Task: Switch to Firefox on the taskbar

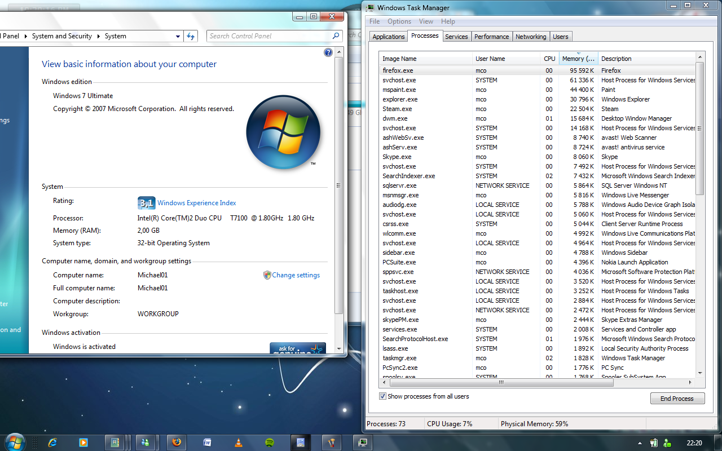Action: [177, 443]
